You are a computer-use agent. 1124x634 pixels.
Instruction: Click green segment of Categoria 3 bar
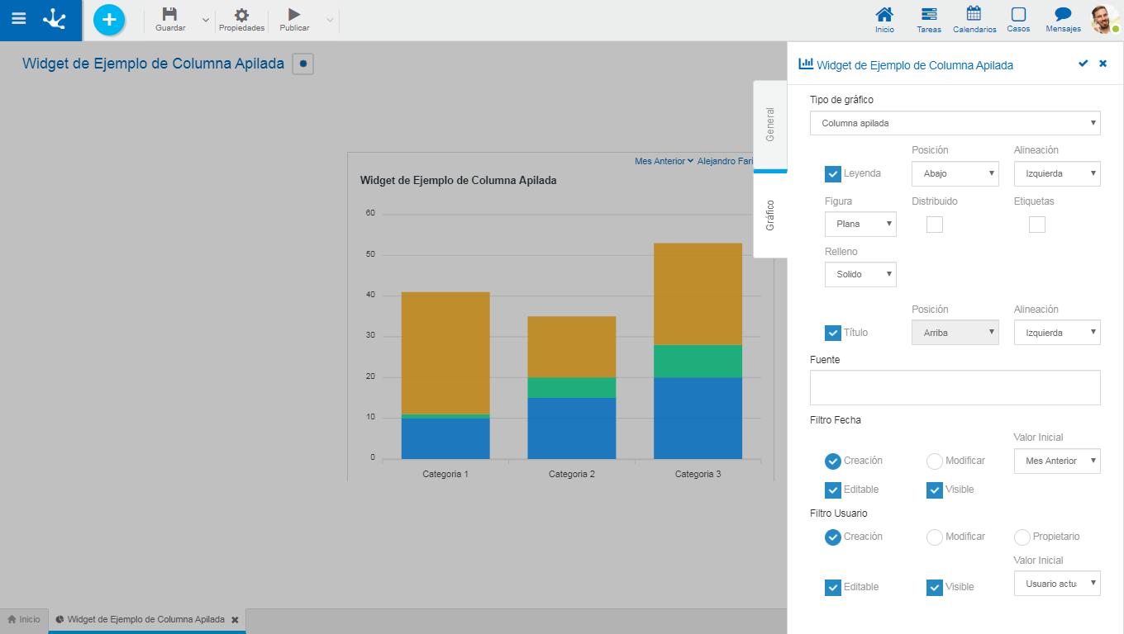pyautogui.click(x=698, y=362)
